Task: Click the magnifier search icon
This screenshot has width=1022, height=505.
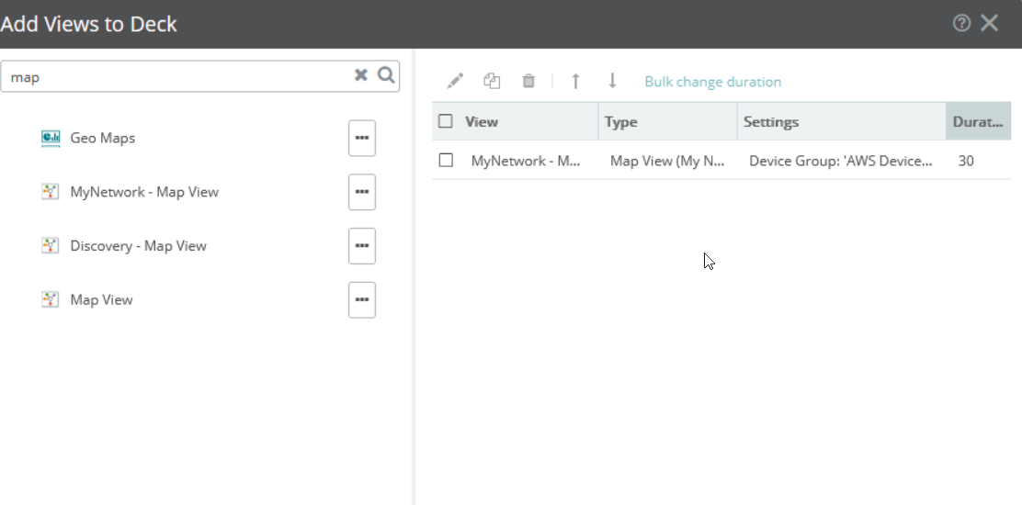Action: pos(387,75)
